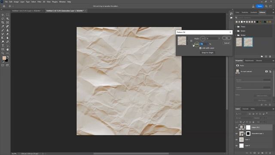
Task: Expand the Grass pattern folder
Action: 236,31
